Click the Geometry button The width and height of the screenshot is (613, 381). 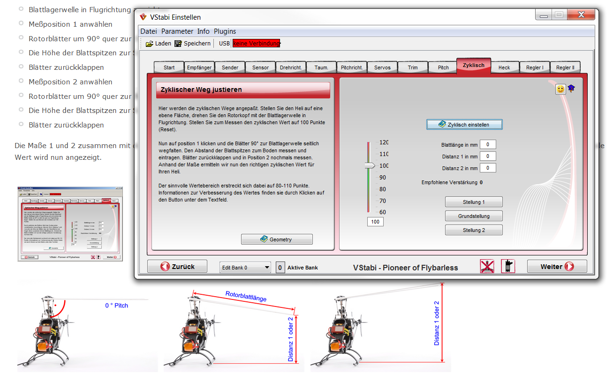277,239
